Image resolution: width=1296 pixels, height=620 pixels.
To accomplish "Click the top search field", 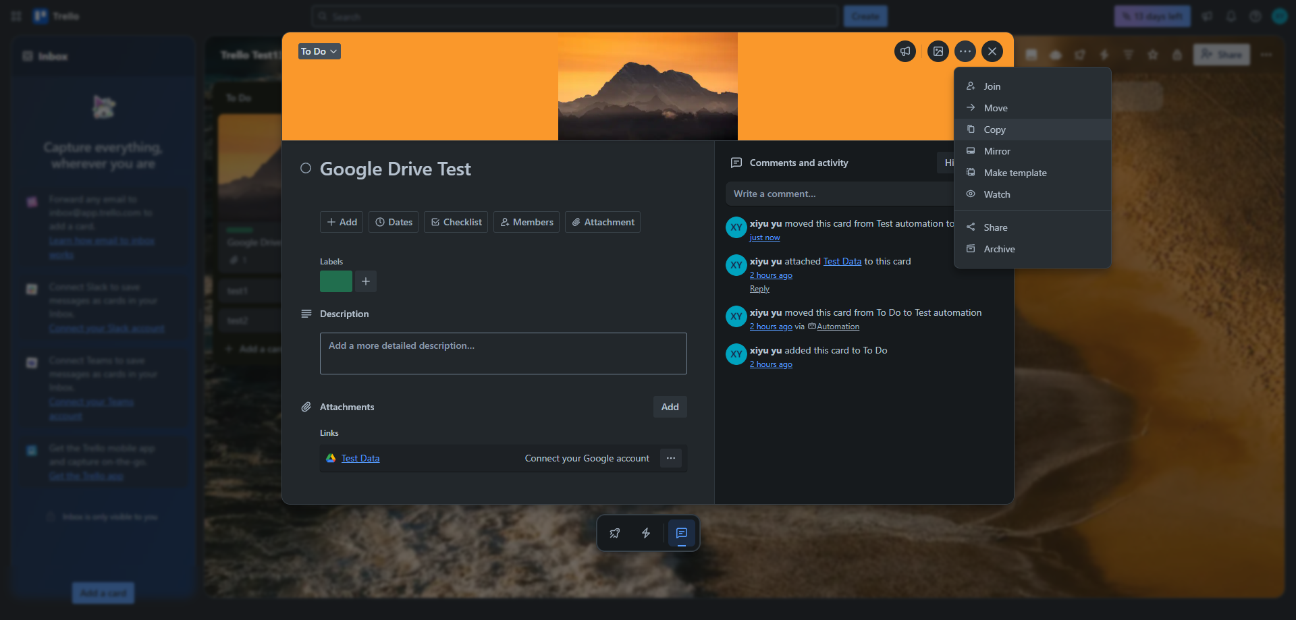I will (x=575, y=16).
